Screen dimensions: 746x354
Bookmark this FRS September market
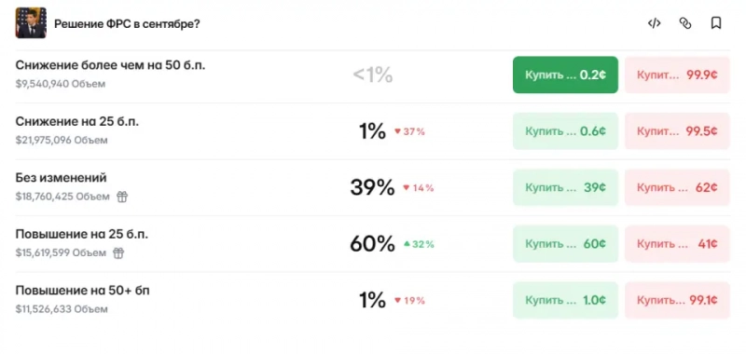tap(716, 23)
